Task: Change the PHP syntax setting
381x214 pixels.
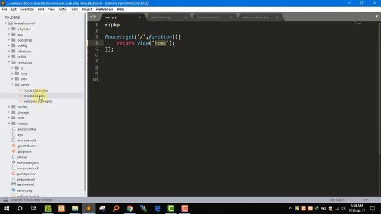Action: (x=365, y=200)
